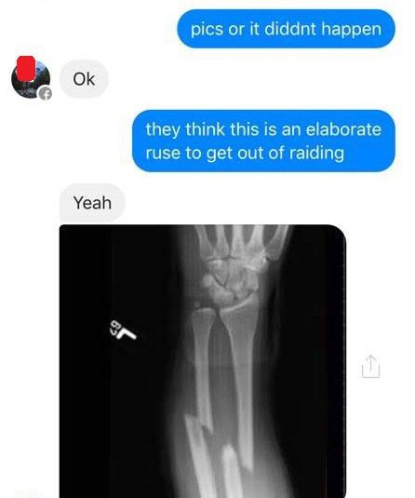Click the red mark covering the avatar
The width and height of the screenshot is (415, 498).
[x=26, y=68]
